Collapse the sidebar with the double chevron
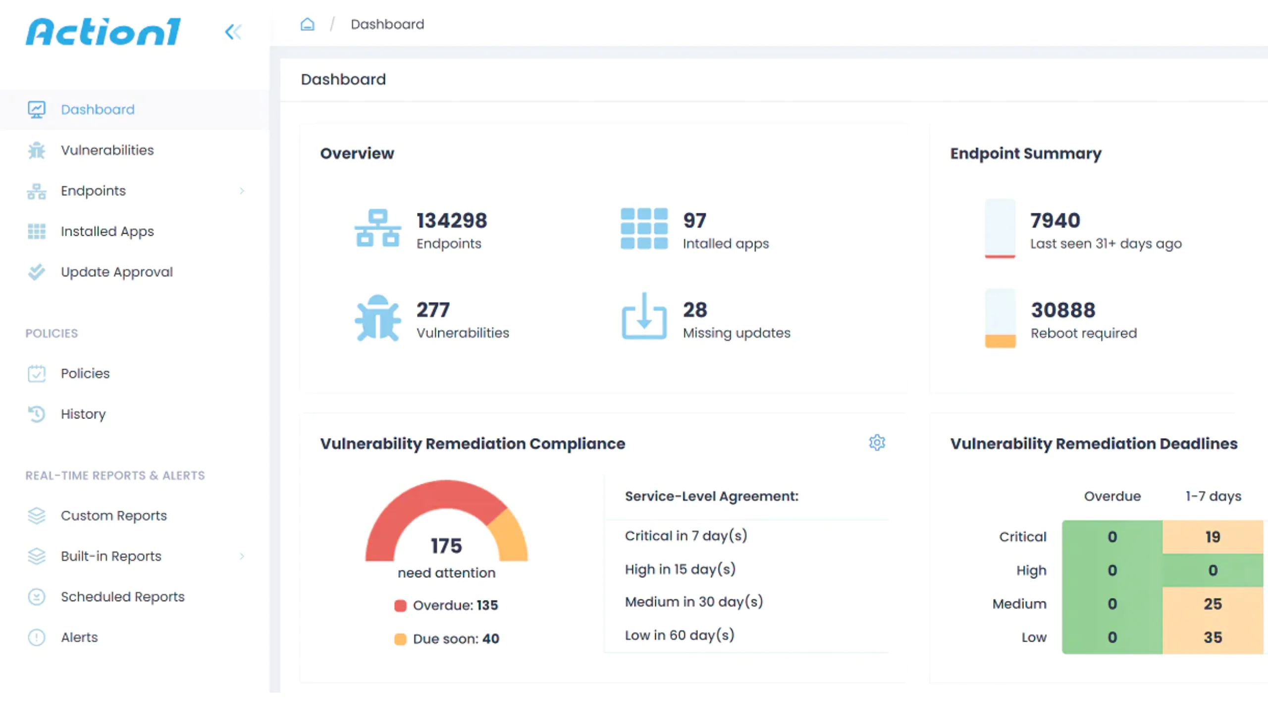This screenshot has height=713, width=1268. click(233, 32)
